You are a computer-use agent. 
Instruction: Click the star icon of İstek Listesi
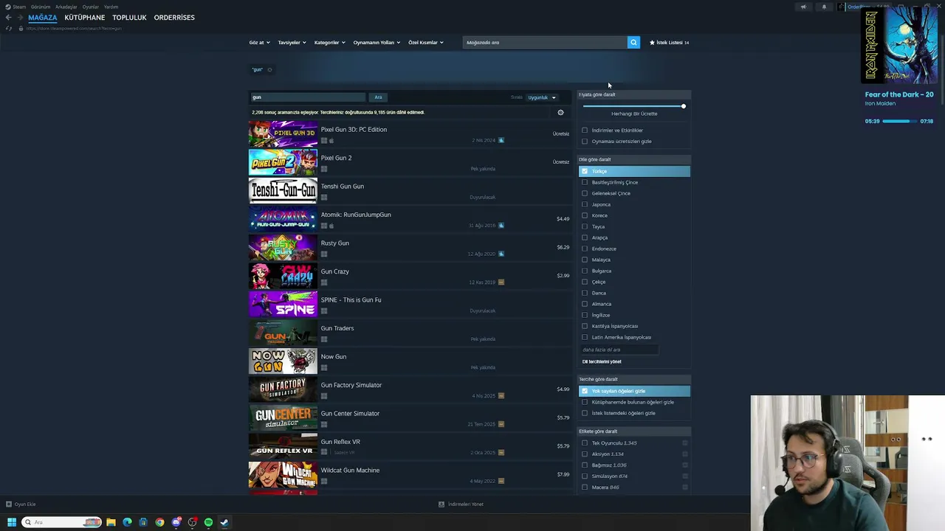point(652,43)
